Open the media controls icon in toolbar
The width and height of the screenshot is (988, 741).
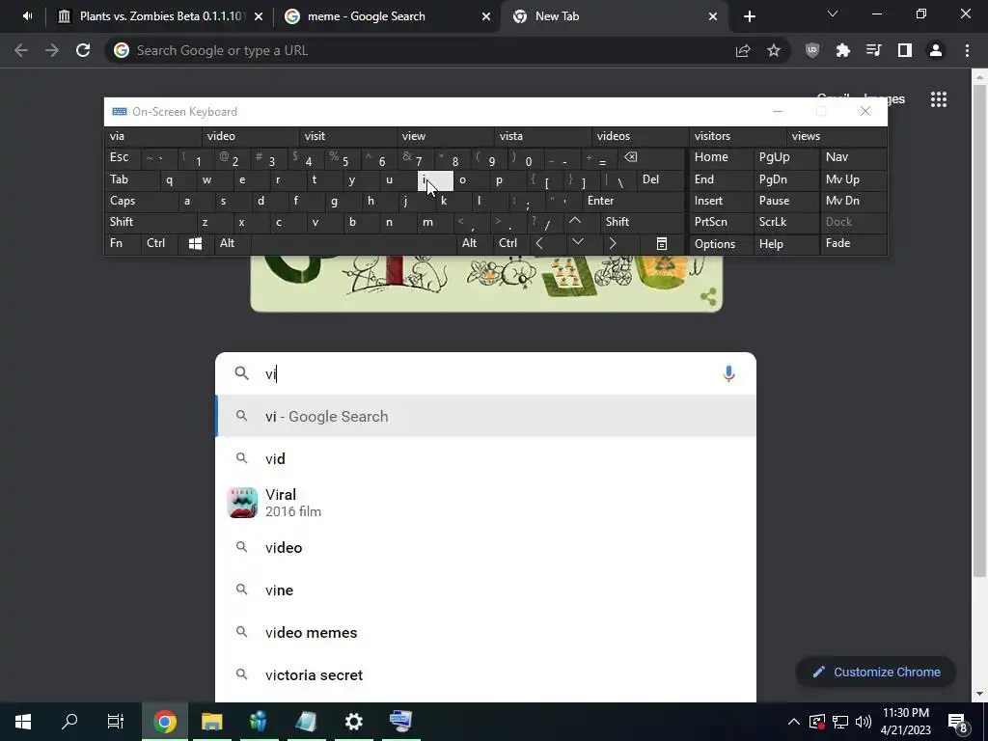coord(874,50)
